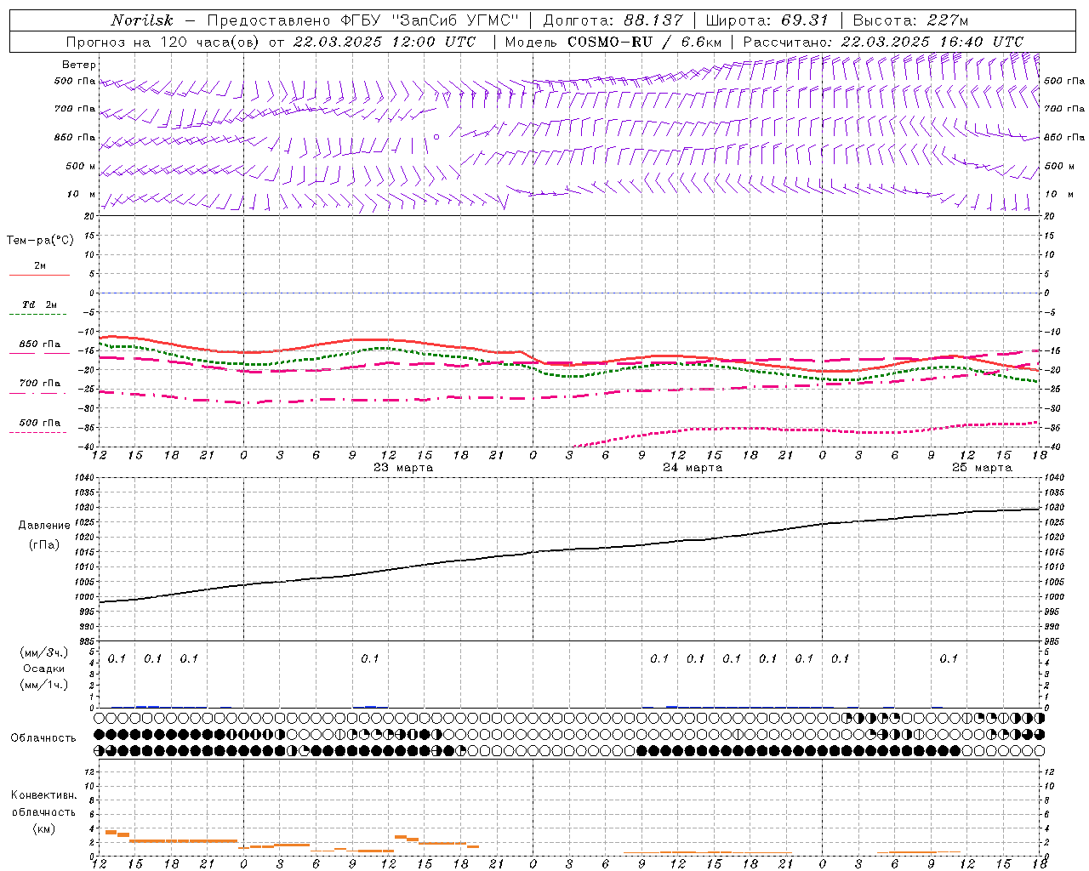Screen dimensions: 1089x871
Task: Click the 'Облачность' cloud cover label
Action: (43, 737)
